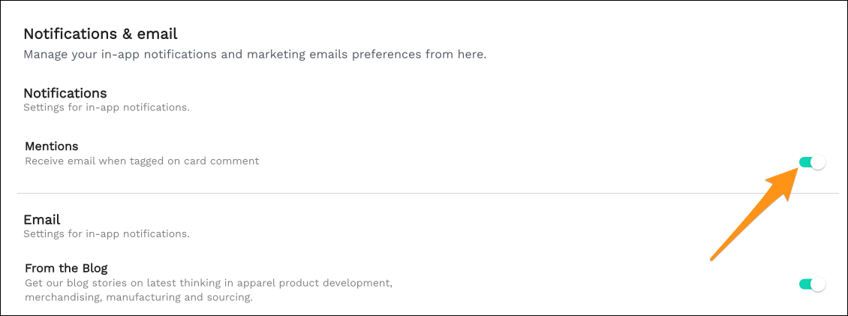Disable the From the Blog toggle
Viewport: 848px width, 316px height.
(x=812, y=284)
